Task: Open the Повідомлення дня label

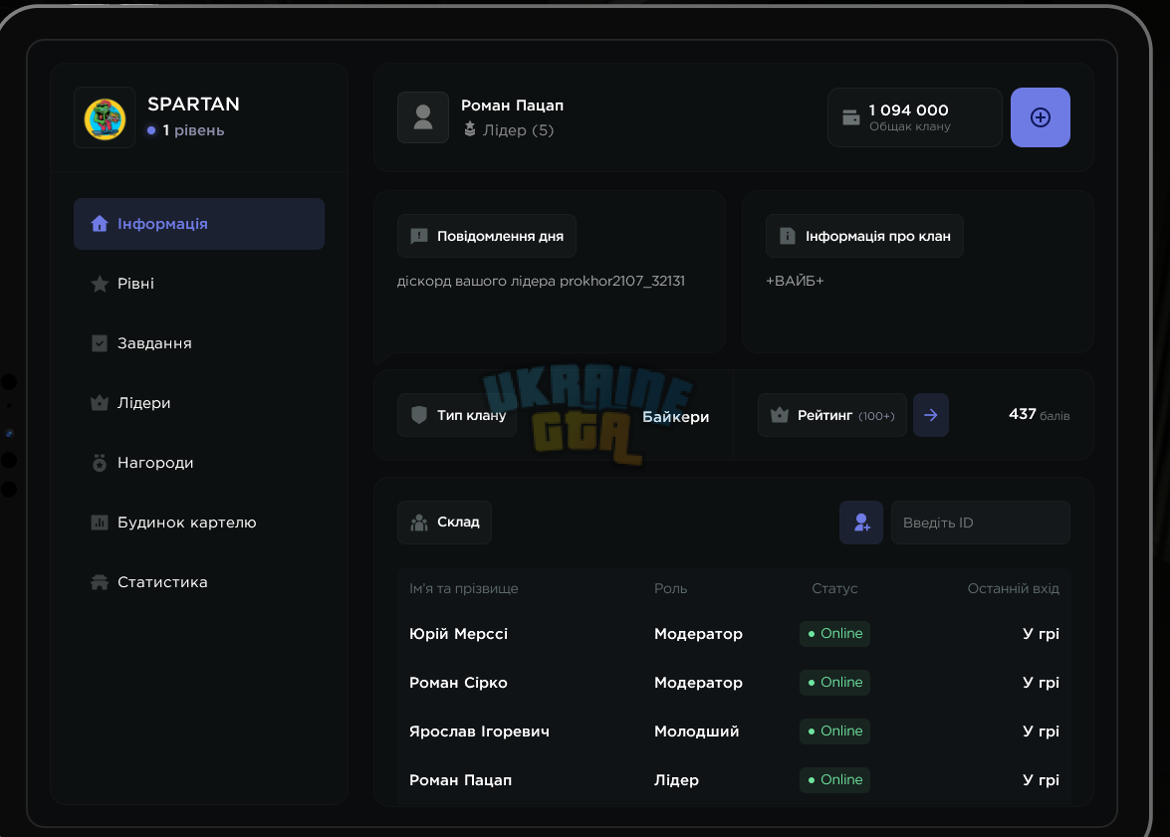Action: click(487, 236)
